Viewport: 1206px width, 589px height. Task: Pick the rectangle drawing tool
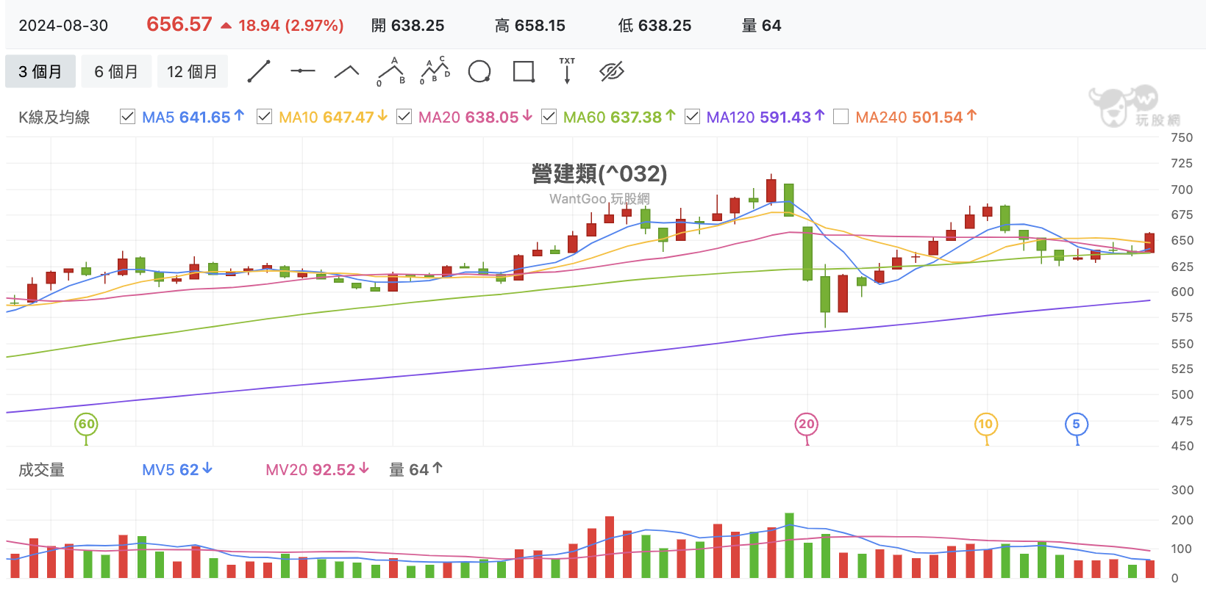tap(524, 71)
